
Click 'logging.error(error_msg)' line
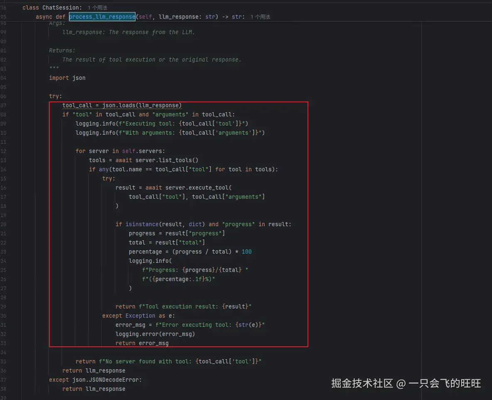click(155, 334)
